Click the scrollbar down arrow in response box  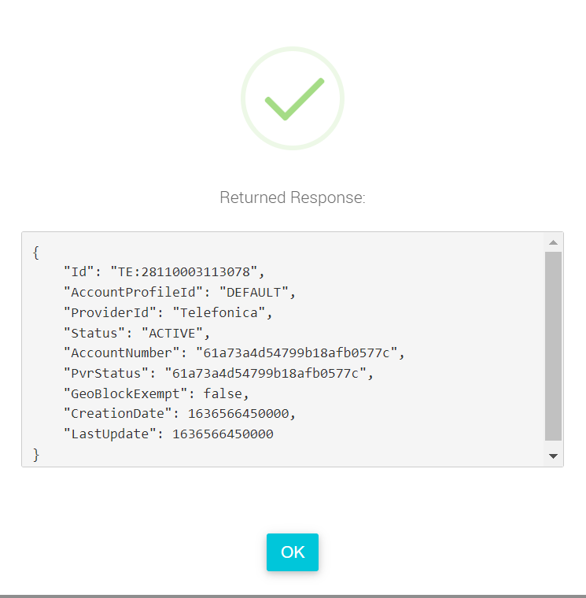(553, 456)
